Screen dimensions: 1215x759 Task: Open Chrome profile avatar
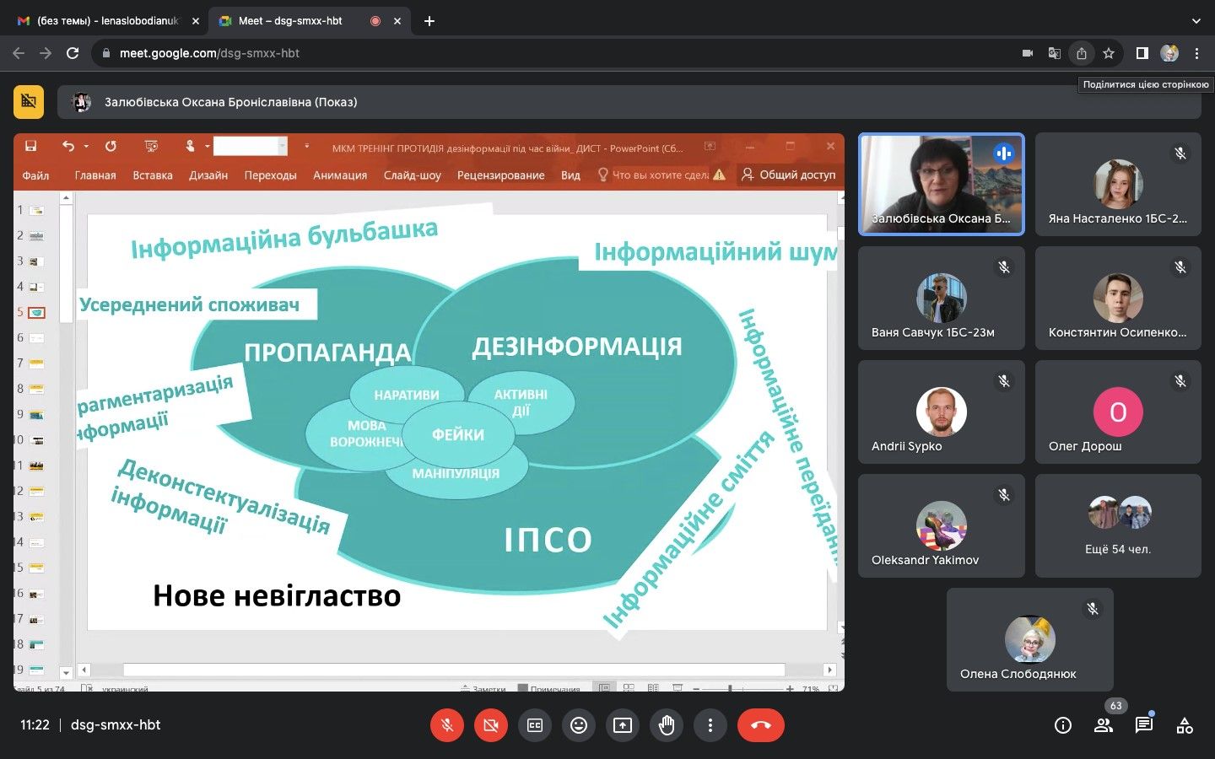tap(1169, 53)
